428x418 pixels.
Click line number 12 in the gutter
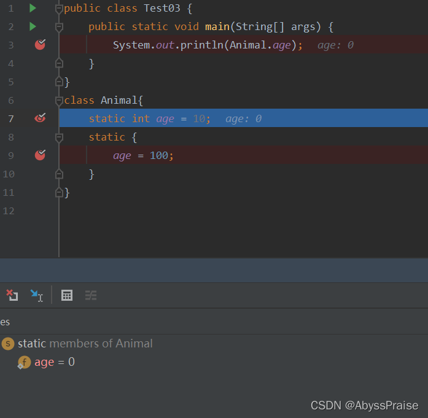9,211
